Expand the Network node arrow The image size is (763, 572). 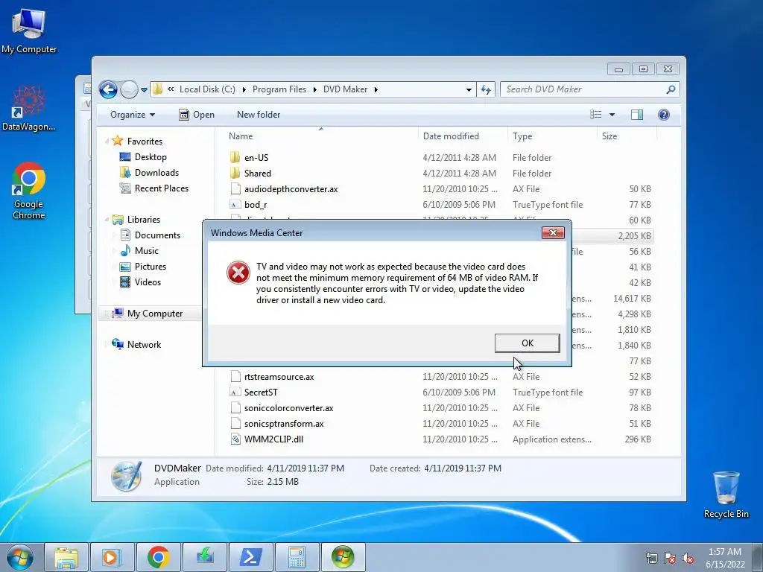[x=106, y=344]
